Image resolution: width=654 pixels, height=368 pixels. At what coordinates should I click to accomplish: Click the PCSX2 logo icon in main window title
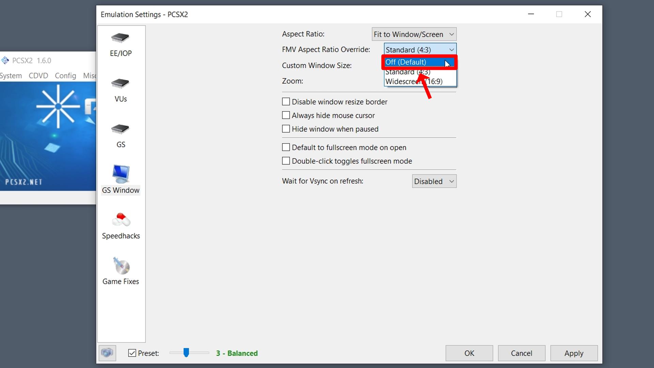tap(5, 61)
